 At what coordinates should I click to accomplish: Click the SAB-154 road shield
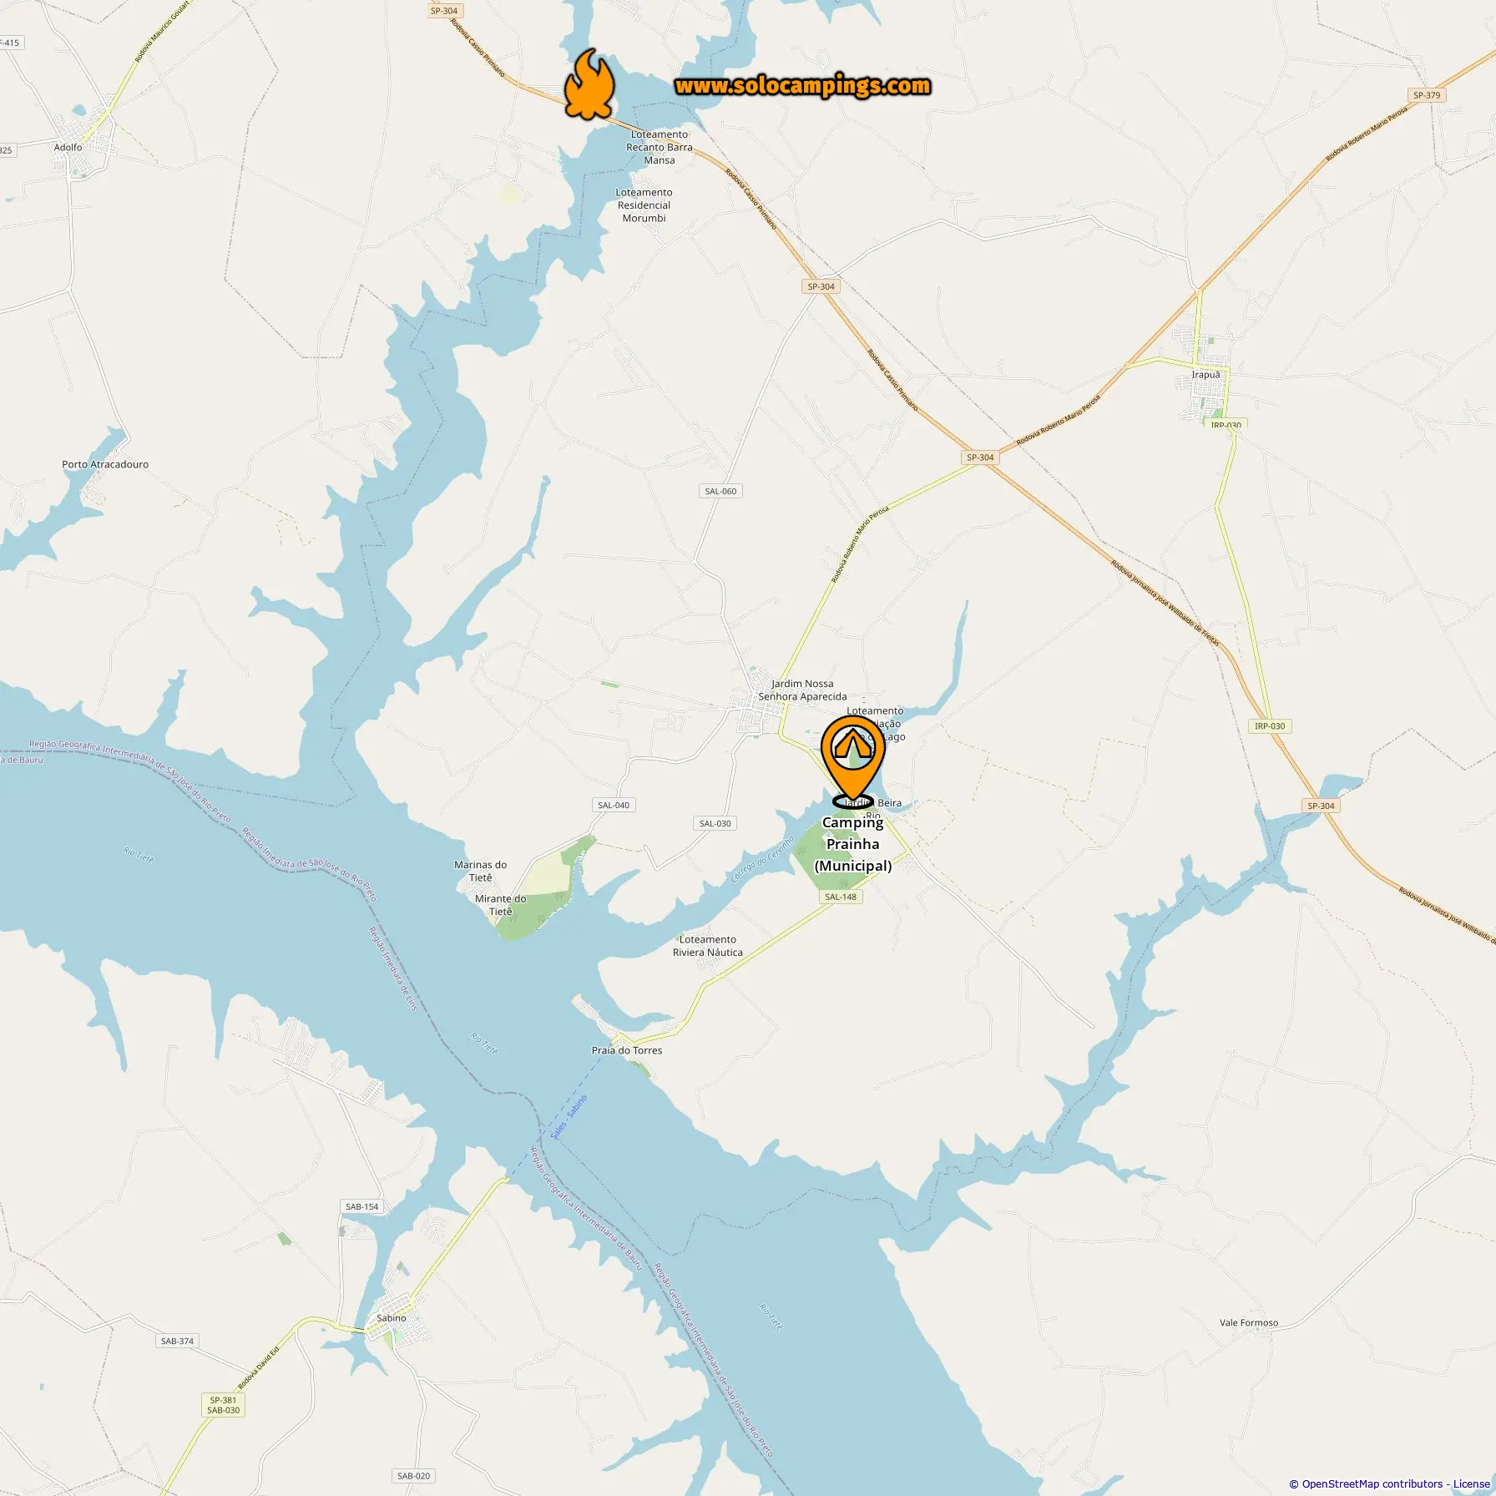[362, 1206]
